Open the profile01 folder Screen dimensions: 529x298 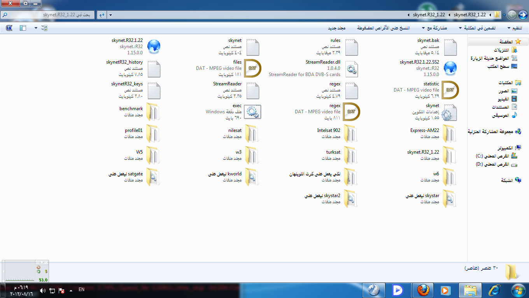[x=142, y=133]
